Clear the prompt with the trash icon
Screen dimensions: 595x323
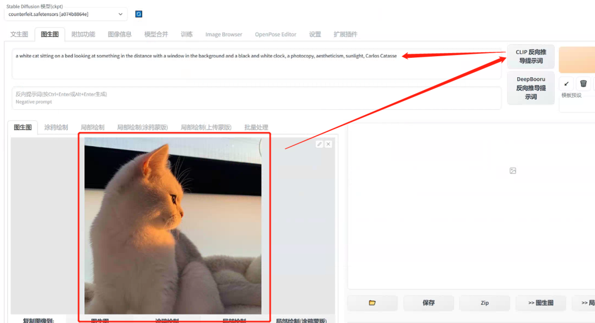pyautogui.click(x=583, y=83)
